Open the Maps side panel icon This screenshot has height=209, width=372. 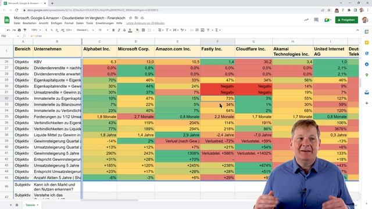coord(367,75)
